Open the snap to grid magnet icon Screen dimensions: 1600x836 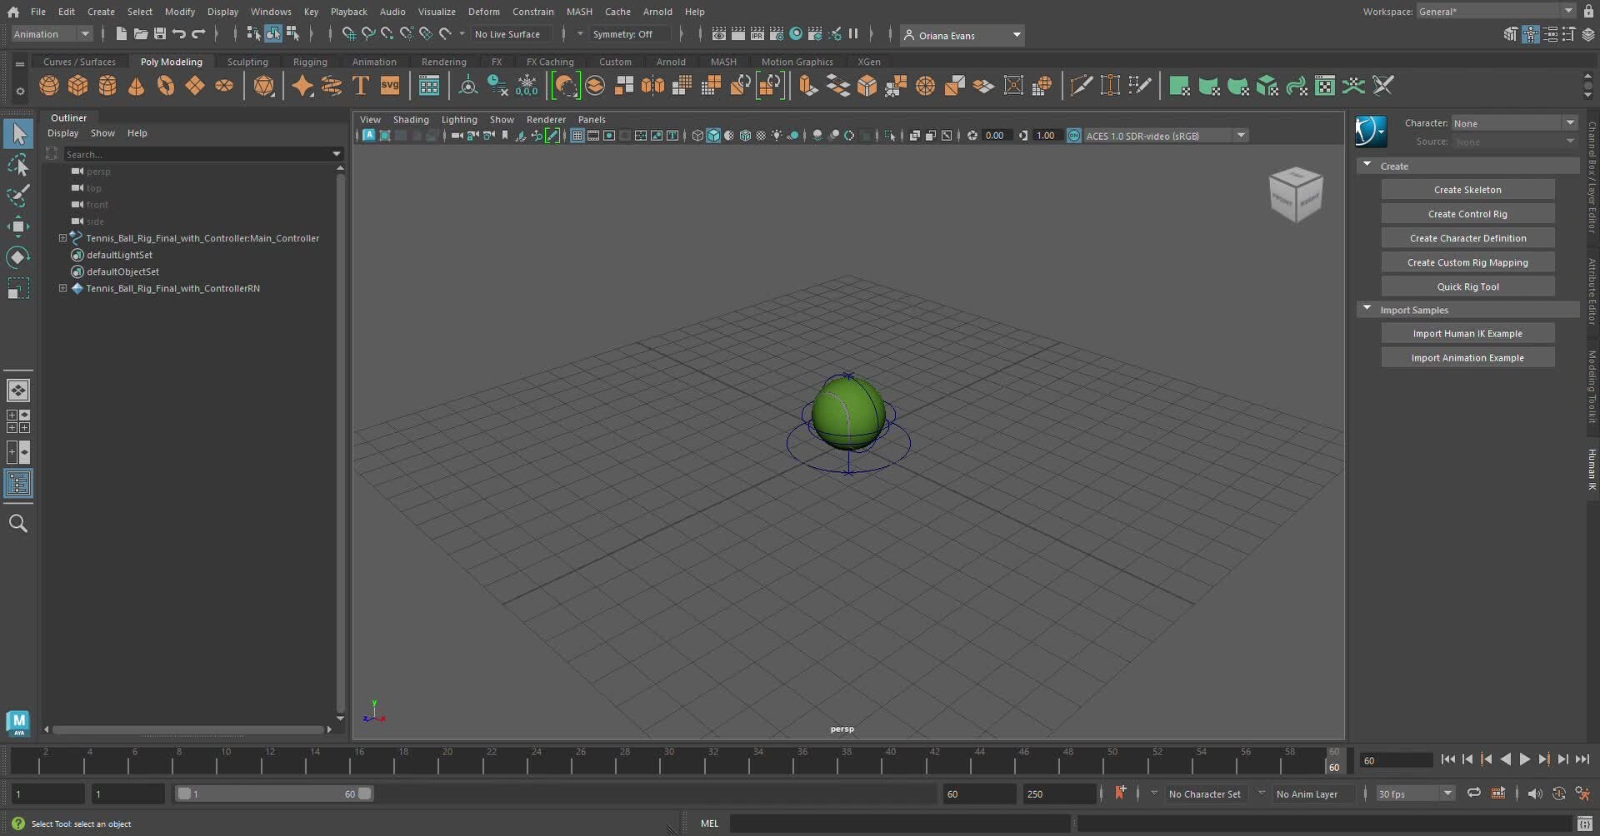click(348, 34)
